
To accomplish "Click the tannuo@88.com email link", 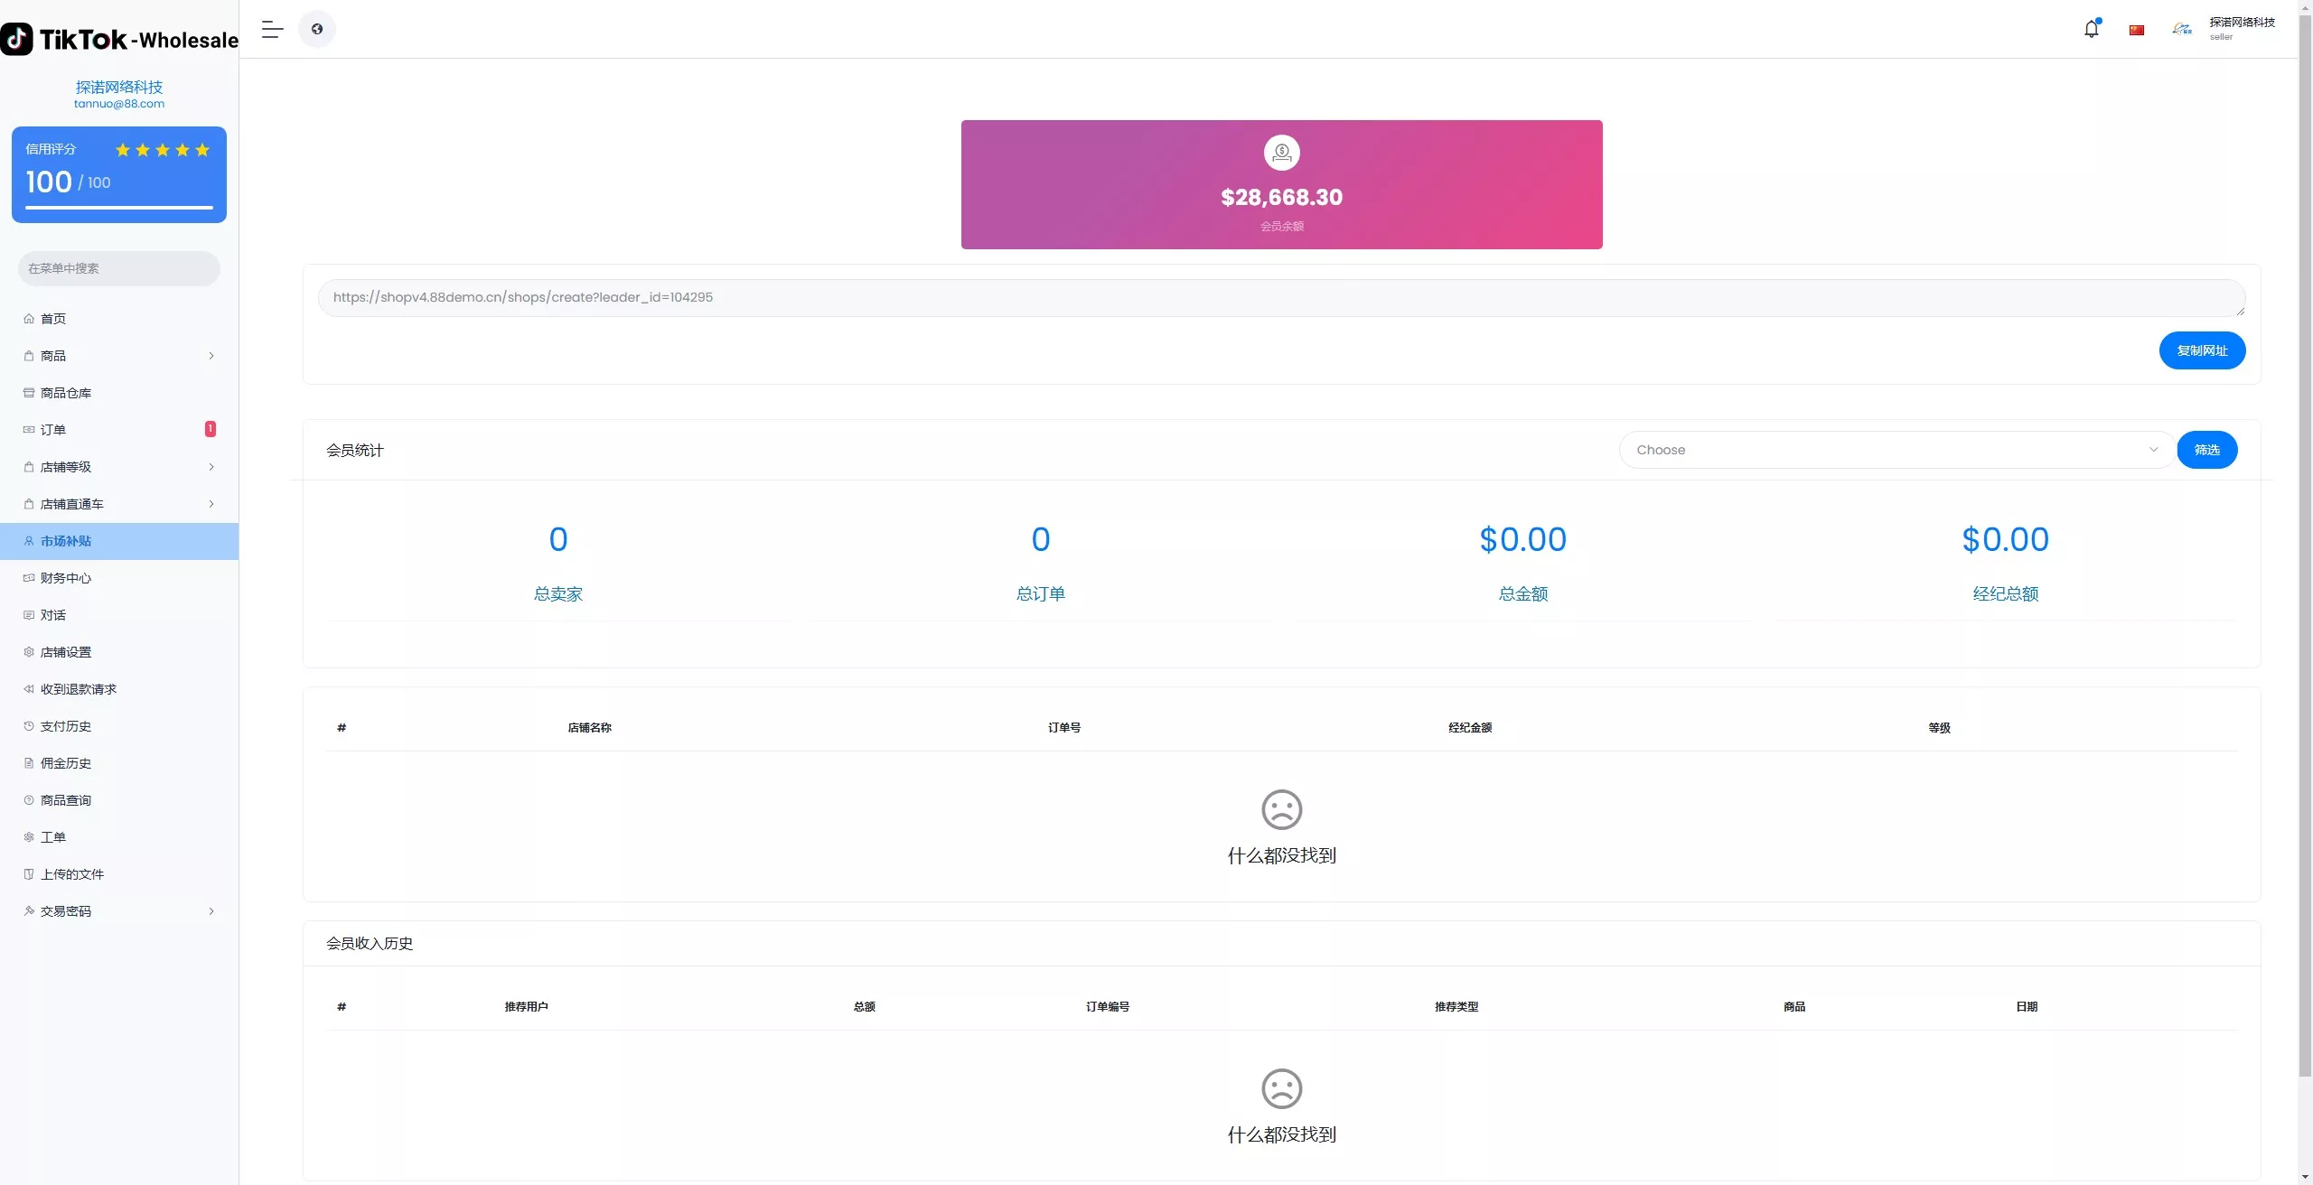I will click(119, 104).
